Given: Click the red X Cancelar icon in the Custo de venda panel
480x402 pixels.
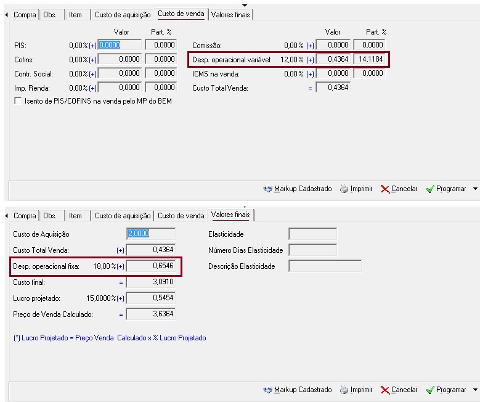Looking at the screenshot, I should [384, 189].
